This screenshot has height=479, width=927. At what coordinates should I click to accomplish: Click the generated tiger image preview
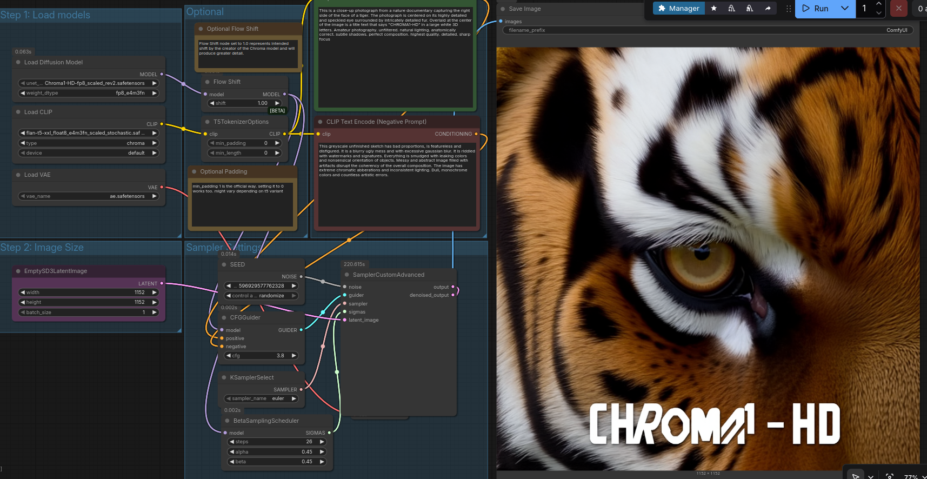tap(708, 258)
